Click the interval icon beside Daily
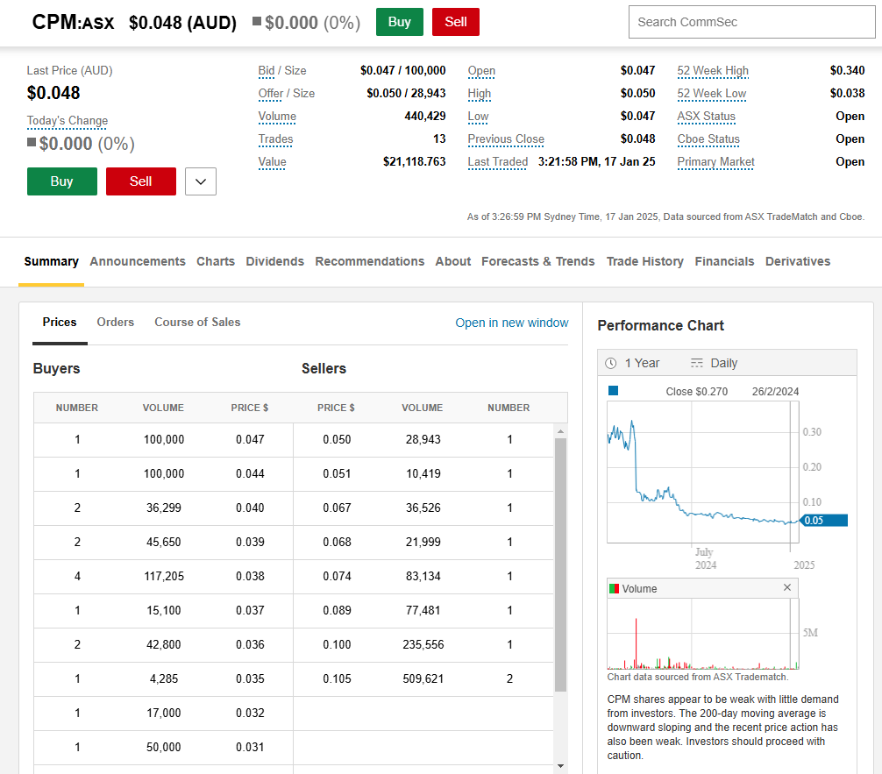The width and height of the screenshot is (882, 774). (697, 364)
